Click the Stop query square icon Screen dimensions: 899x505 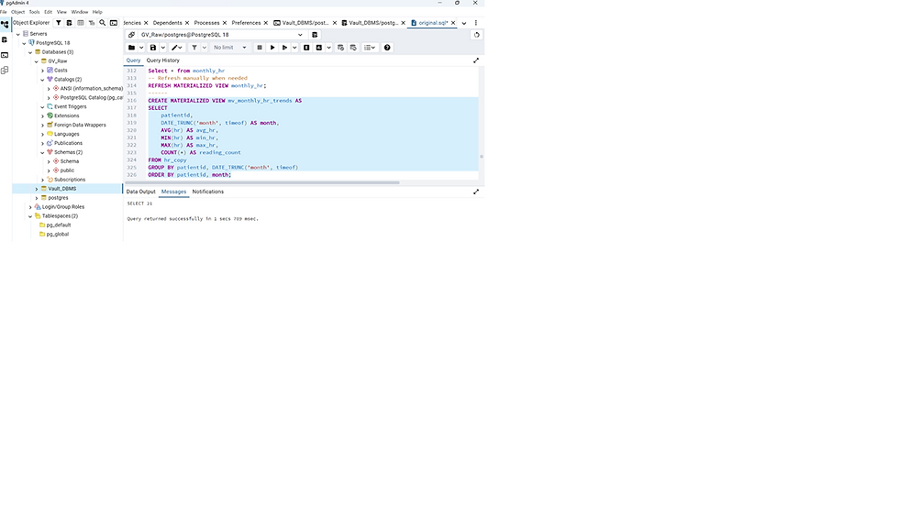click(x=260, y=48)
